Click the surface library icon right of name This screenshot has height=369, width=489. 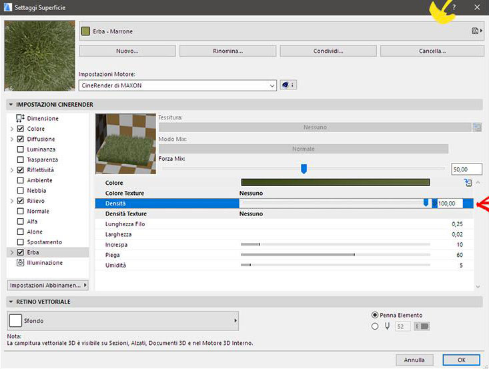[476, 31]
